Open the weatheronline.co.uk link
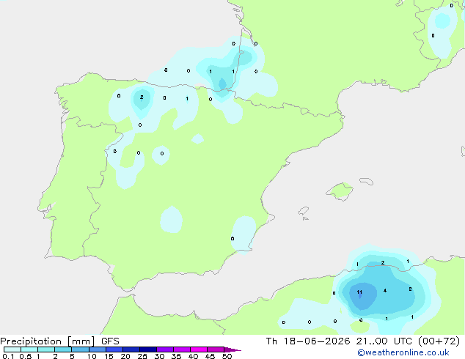465x359 pixels. pyautogui.click(x=403, y=352)
